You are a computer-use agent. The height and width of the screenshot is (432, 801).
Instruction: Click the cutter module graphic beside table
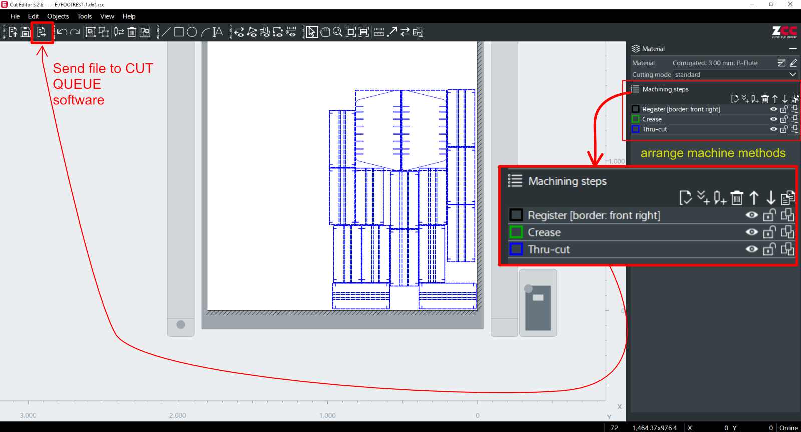click(x=538, y=303)
